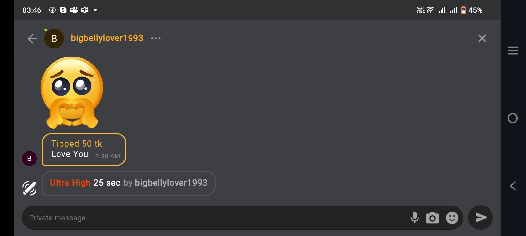Tap the Wi-Fi status bar icon
This screenshot has width=526, height=236.
[x=430, y=10]
